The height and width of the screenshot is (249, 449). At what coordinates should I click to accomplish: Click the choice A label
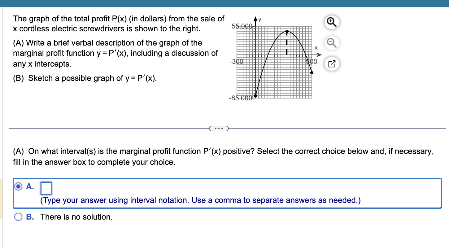point(30,186)
